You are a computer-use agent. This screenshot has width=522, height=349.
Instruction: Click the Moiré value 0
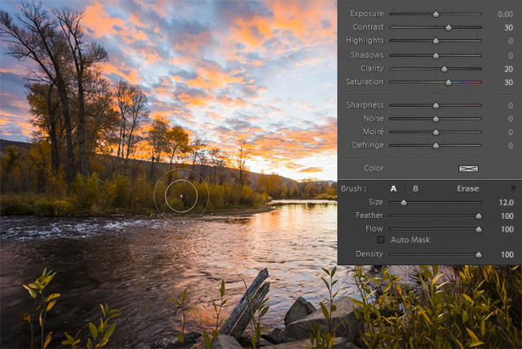click(510, 132)
